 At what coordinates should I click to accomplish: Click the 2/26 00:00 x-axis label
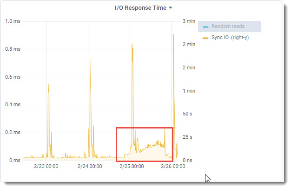coord(173,166)
